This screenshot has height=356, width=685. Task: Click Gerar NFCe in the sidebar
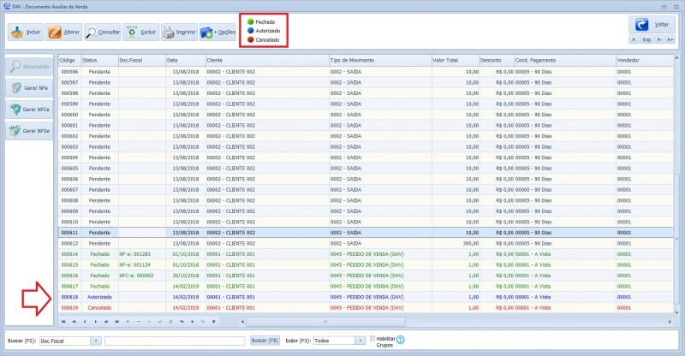click(29, 110)
